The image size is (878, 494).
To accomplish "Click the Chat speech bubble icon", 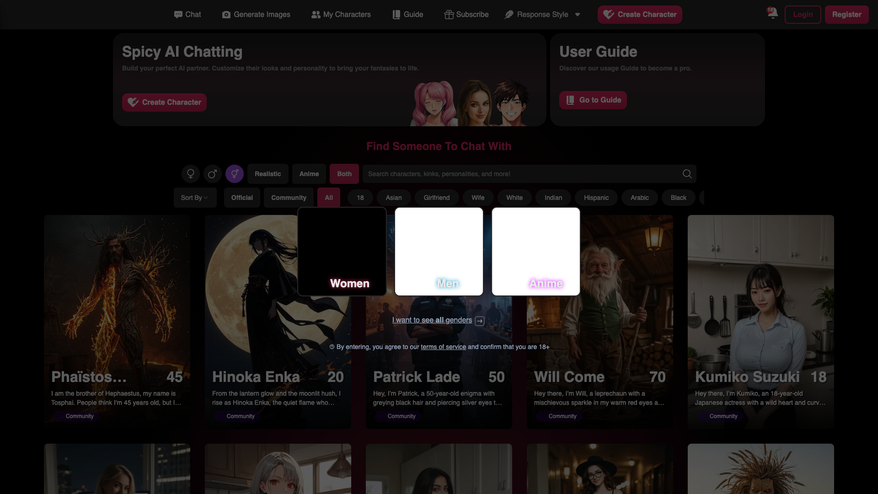I will click(x=178, y=15).
